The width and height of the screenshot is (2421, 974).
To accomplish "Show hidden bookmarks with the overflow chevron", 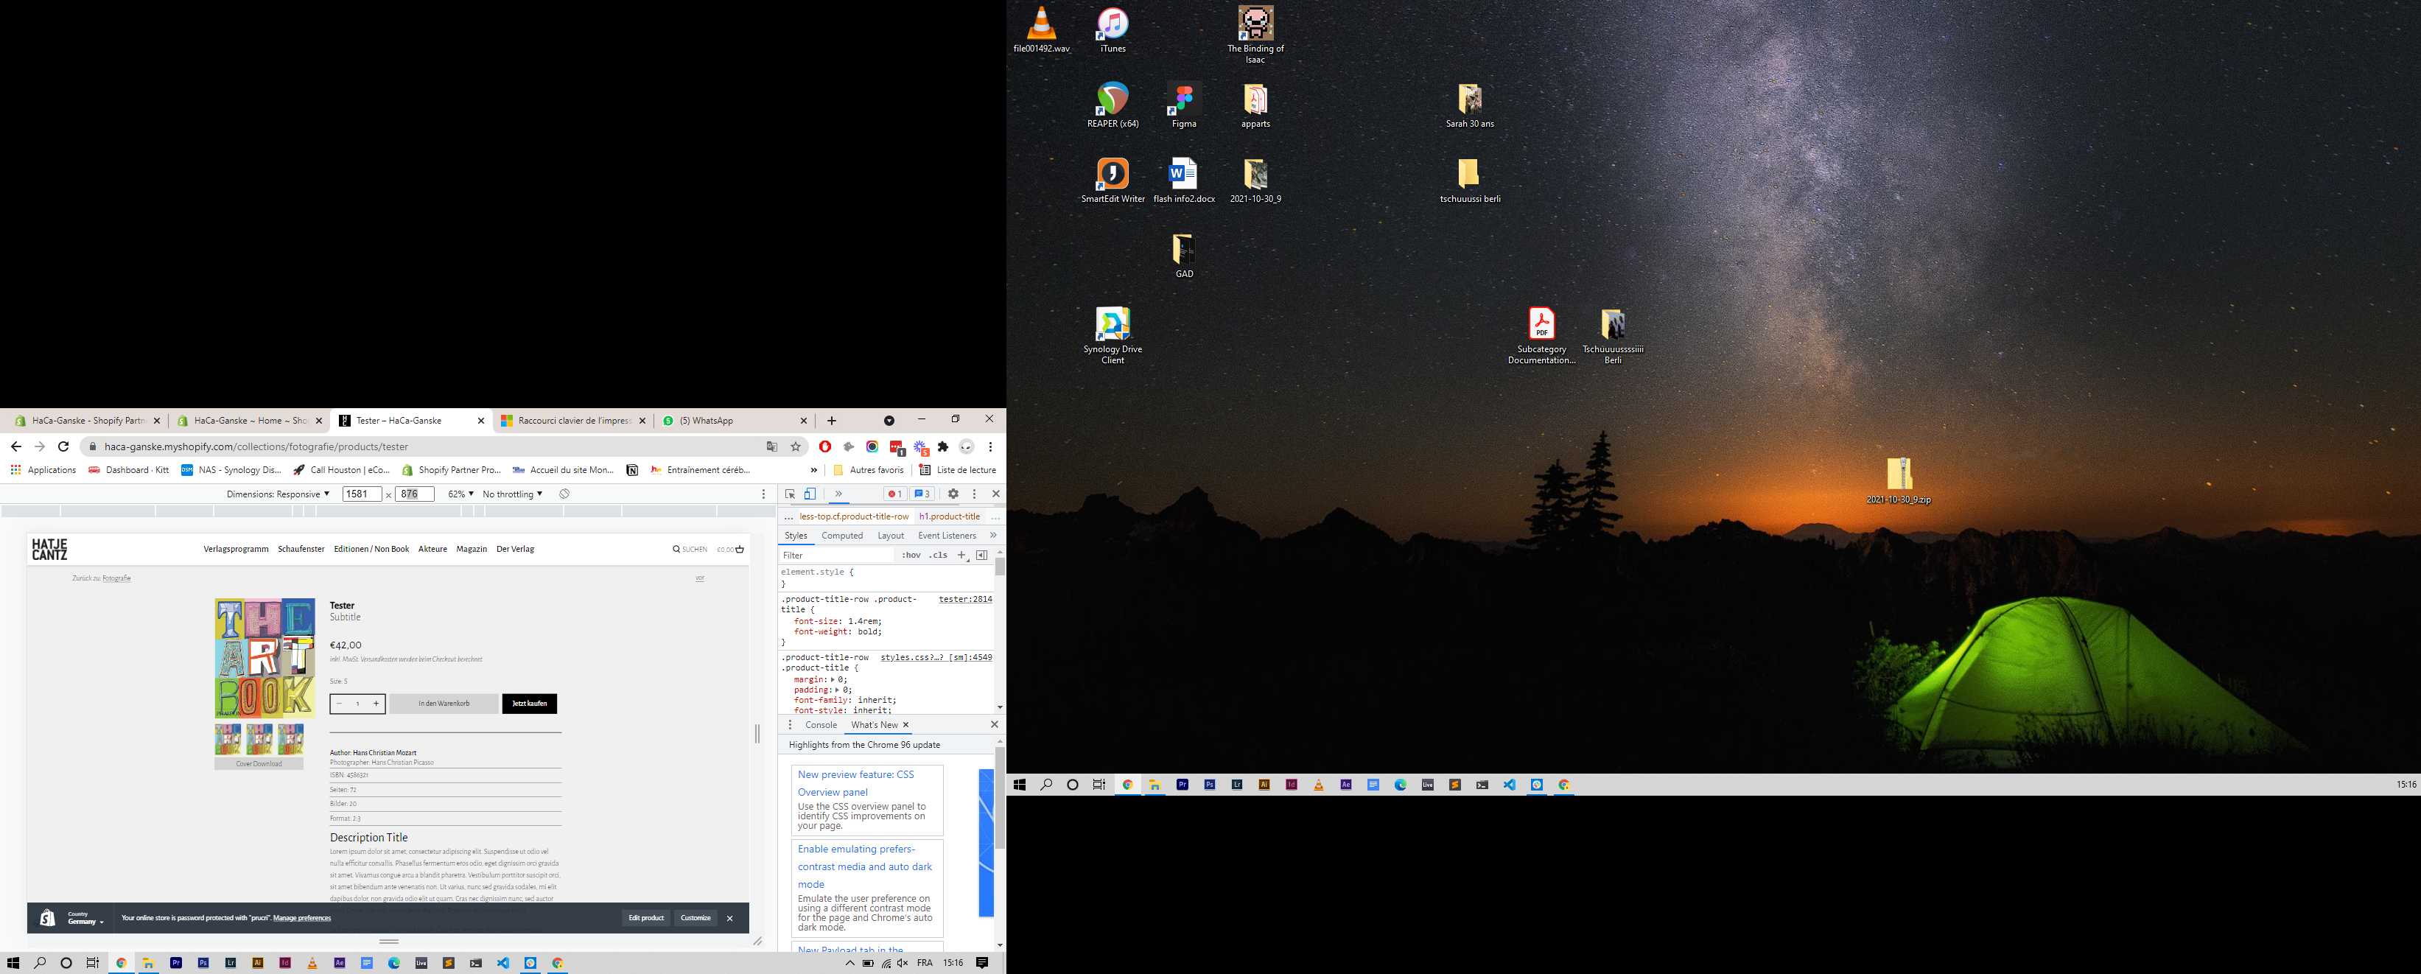I will coord(814,470).
